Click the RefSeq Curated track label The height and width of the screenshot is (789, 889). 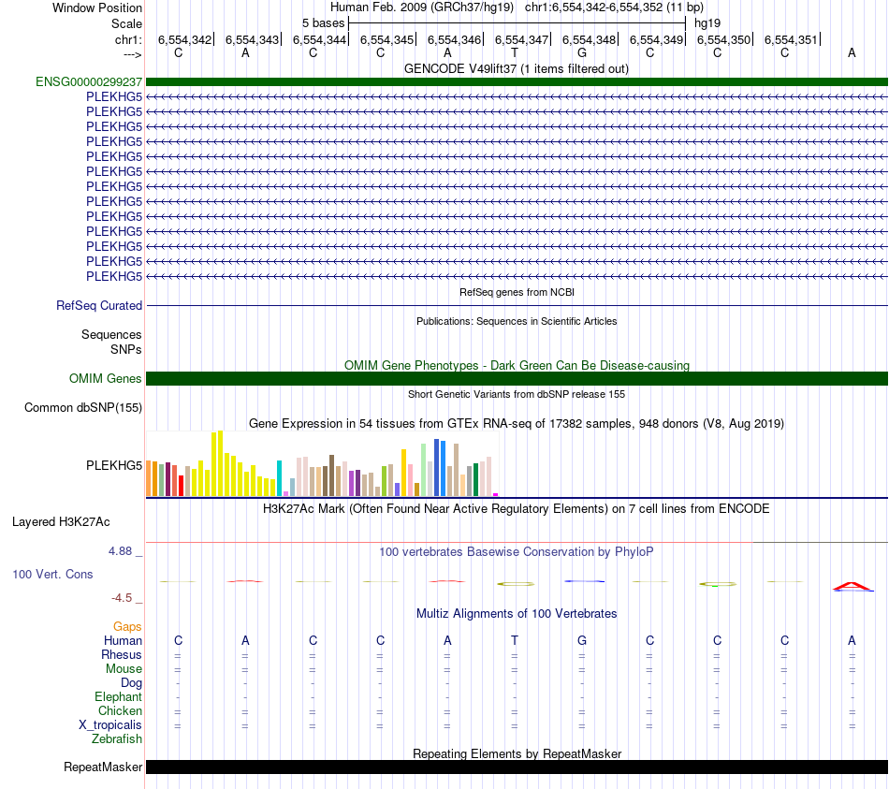[x=99, y=305]
